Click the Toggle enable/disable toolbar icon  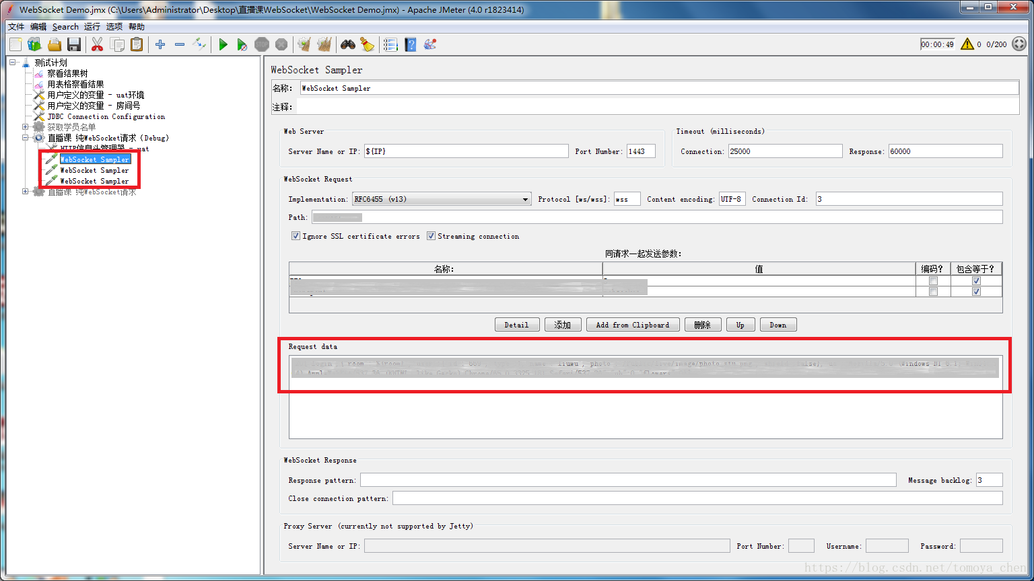click(x=199, y=44)
